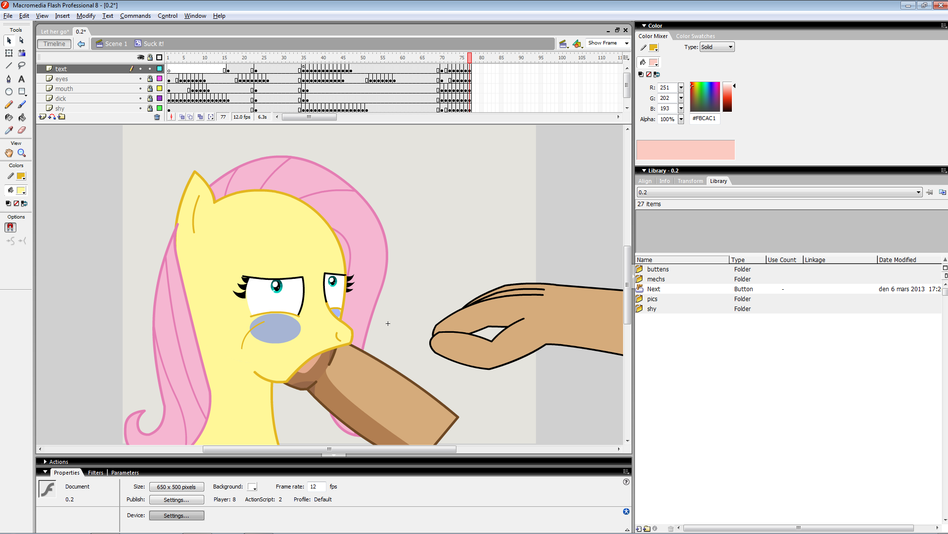Image resolution: width=948 pixels, height=534 pixels.
Task: Select the Paint Bucket tool
Action: pyautogui.click(x=22, y=117)
